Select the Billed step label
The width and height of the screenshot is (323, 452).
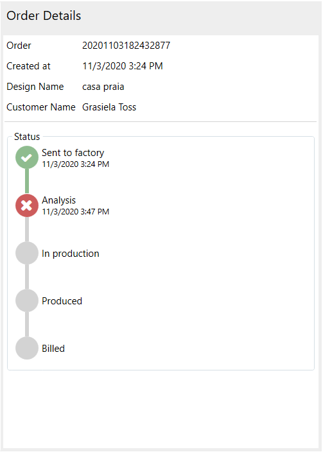pos(53,349)
